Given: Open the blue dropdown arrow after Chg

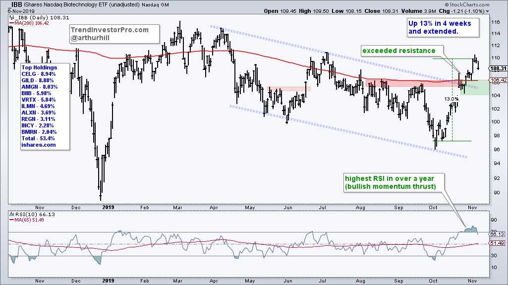Looking at the screenshot, I should [x=487, y=11].
